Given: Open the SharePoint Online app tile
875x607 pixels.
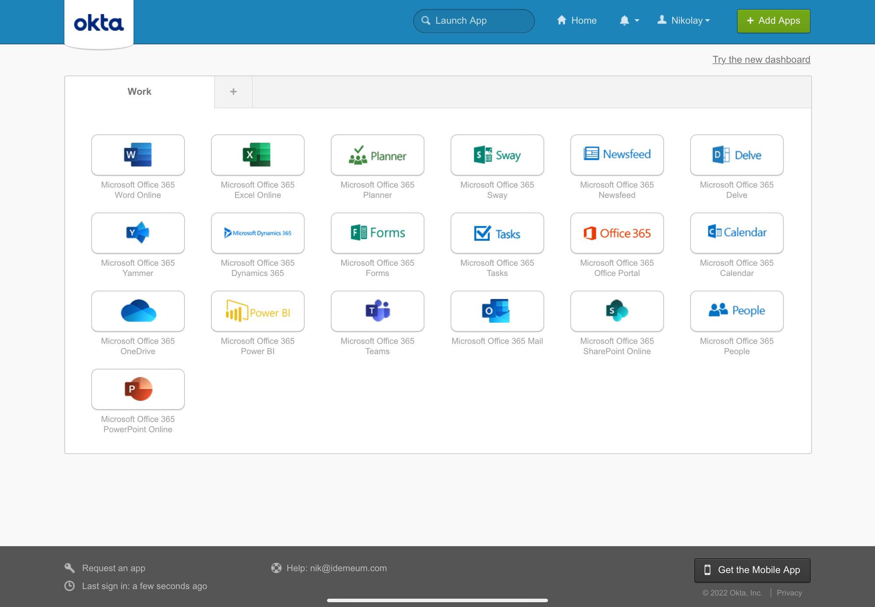Looking at the screenshot, I should [617, 311].
